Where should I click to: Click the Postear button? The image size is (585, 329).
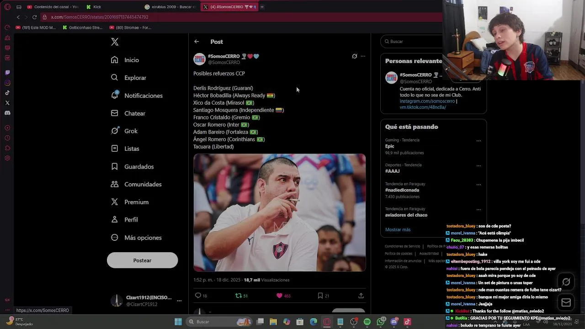pos(142,260)
